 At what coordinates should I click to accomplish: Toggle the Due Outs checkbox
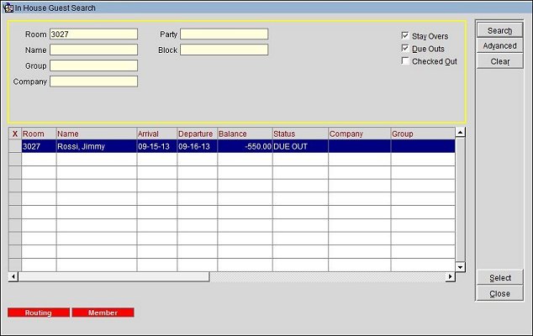pos(406,49)
